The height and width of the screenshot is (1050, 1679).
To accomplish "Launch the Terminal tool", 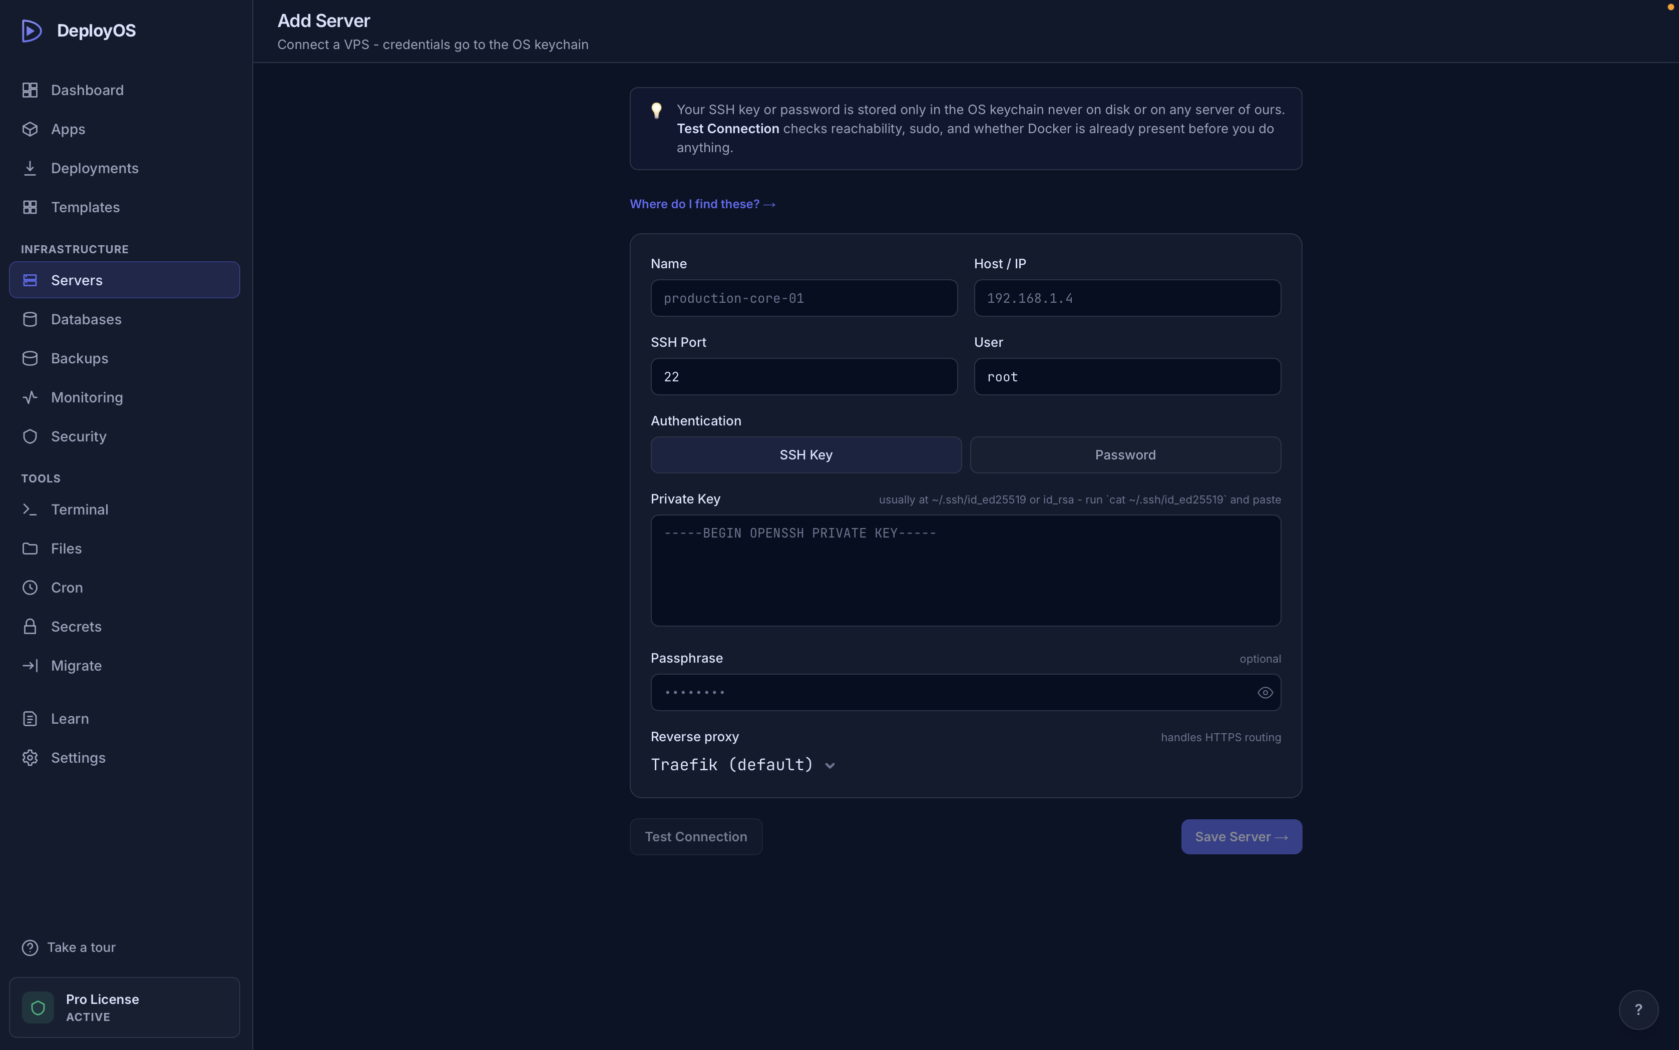I will coord(124,509).
